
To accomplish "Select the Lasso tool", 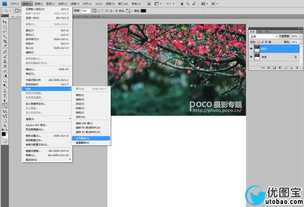I will (5, 32).
